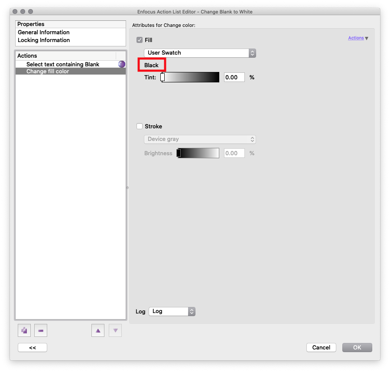Click purple sphere icon beside Select text action
The image size is (390, 372).
pyautogui.click(x=122, y=64)
